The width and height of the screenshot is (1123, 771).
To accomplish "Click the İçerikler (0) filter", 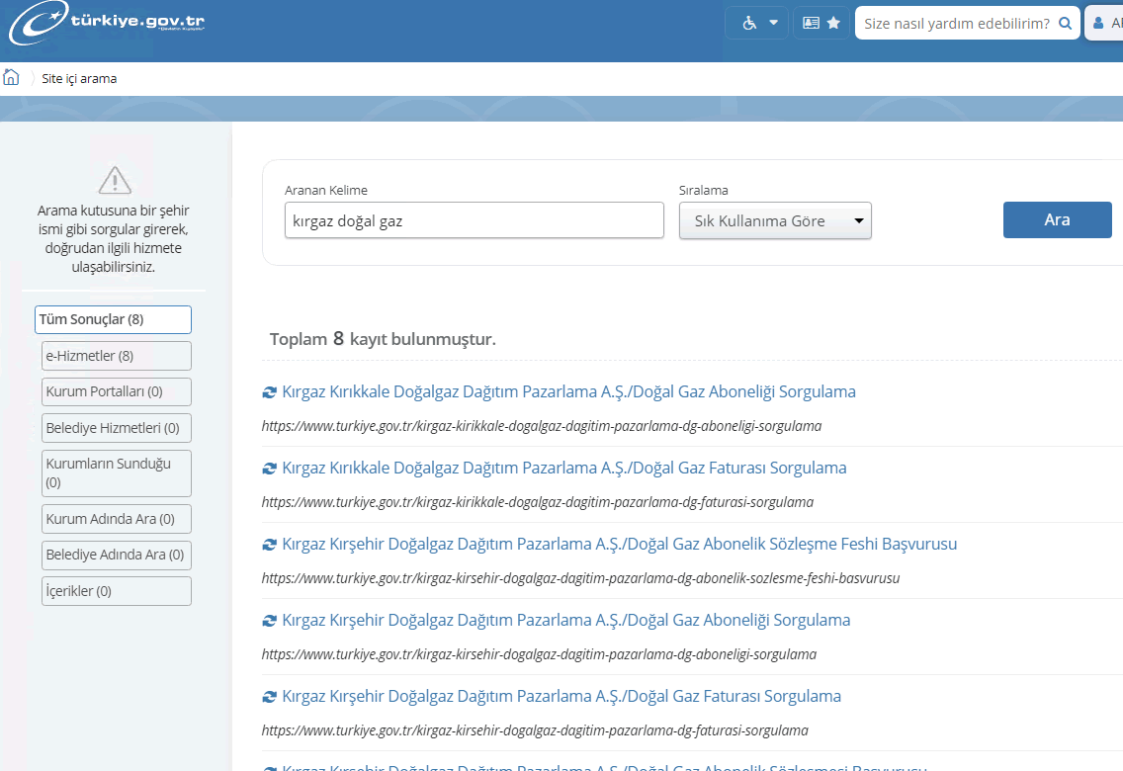I will coord(117,591).
